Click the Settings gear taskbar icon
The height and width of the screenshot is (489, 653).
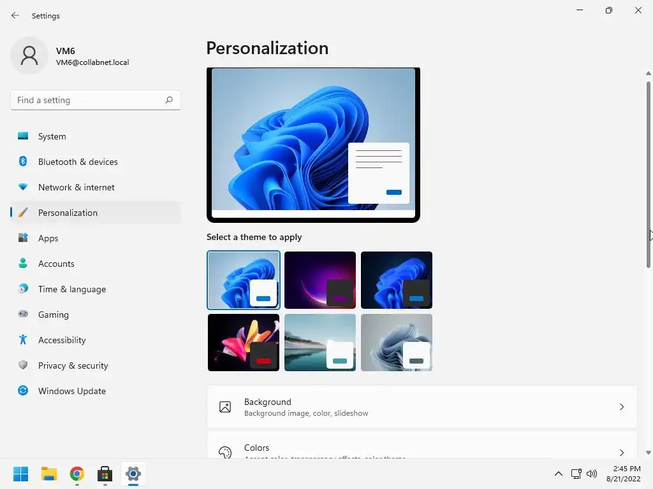tap(133, 474)
